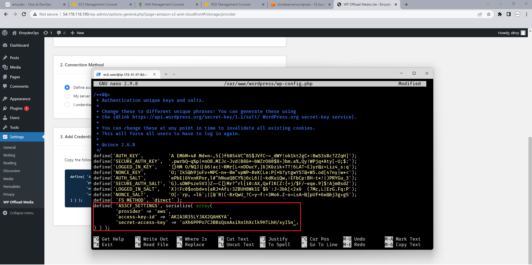Reload the current browser page
This screenshot has height=265, width=532.
click(x=24, y=14)
